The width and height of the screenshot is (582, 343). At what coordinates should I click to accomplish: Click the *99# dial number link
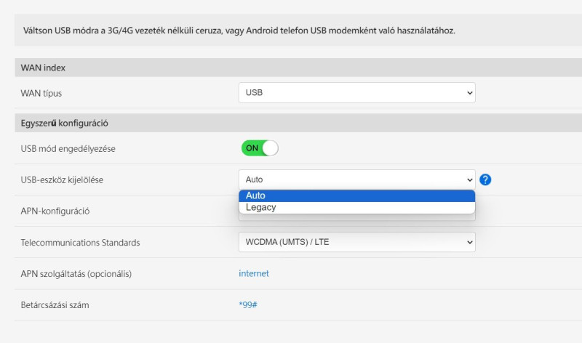248,304
